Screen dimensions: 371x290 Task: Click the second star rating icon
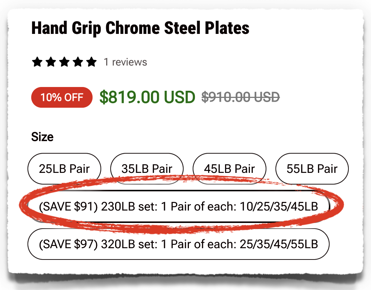coord(51,62)
